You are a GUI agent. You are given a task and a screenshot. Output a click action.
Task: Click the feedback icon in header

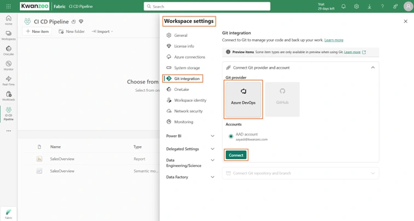coord(395,7)
